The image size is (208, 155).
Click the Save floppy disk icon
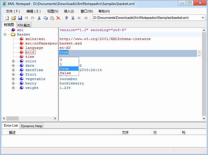coord(20,18)
